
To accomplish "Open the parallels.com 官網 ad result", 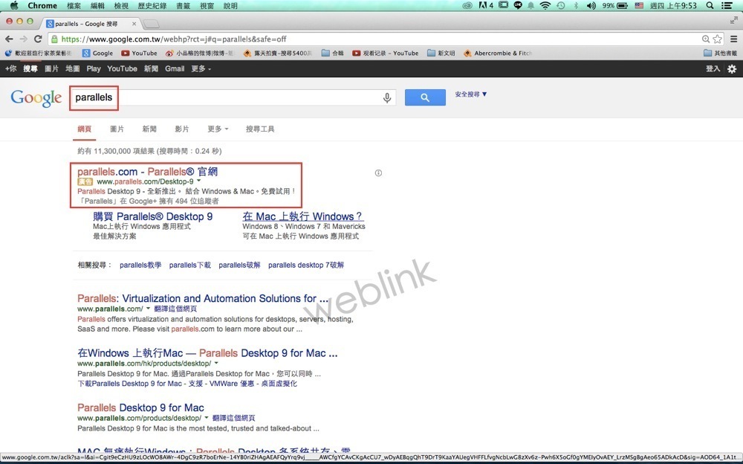I will [x=147, y=172].
